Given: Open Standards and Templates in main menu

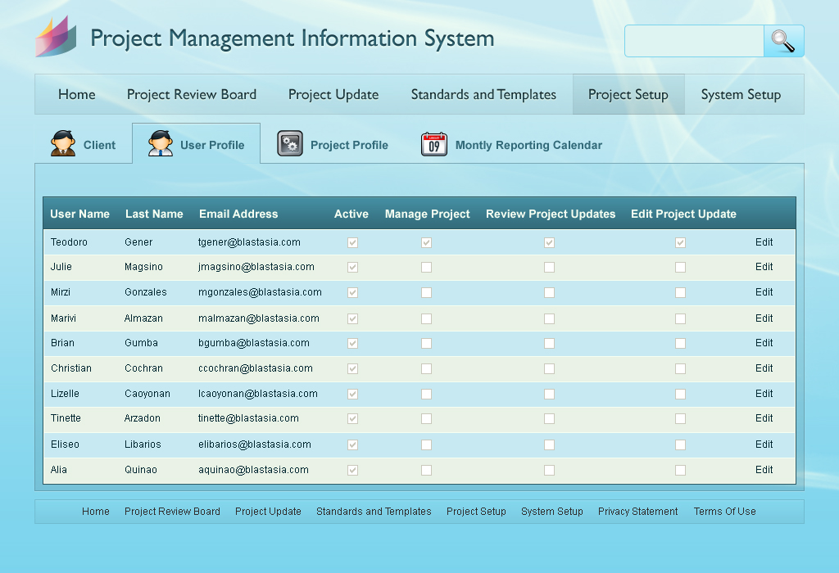Looking at the screenshot, I should [x=483, y=95].
